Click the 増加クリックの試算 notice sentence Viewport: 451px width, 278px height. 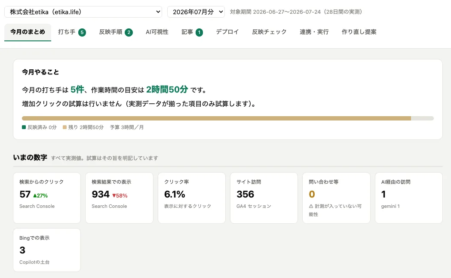(139, 104)
